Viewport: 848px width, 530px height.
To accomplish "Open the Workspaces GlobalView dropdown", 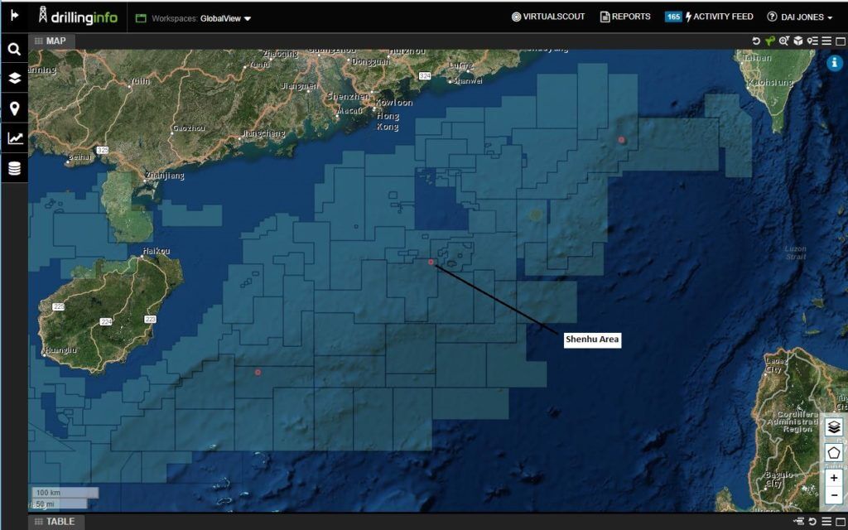I will 225,18.
